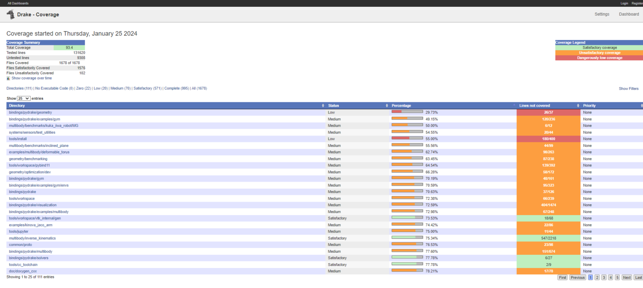Click the Drake logo icon

coord(10,14)
